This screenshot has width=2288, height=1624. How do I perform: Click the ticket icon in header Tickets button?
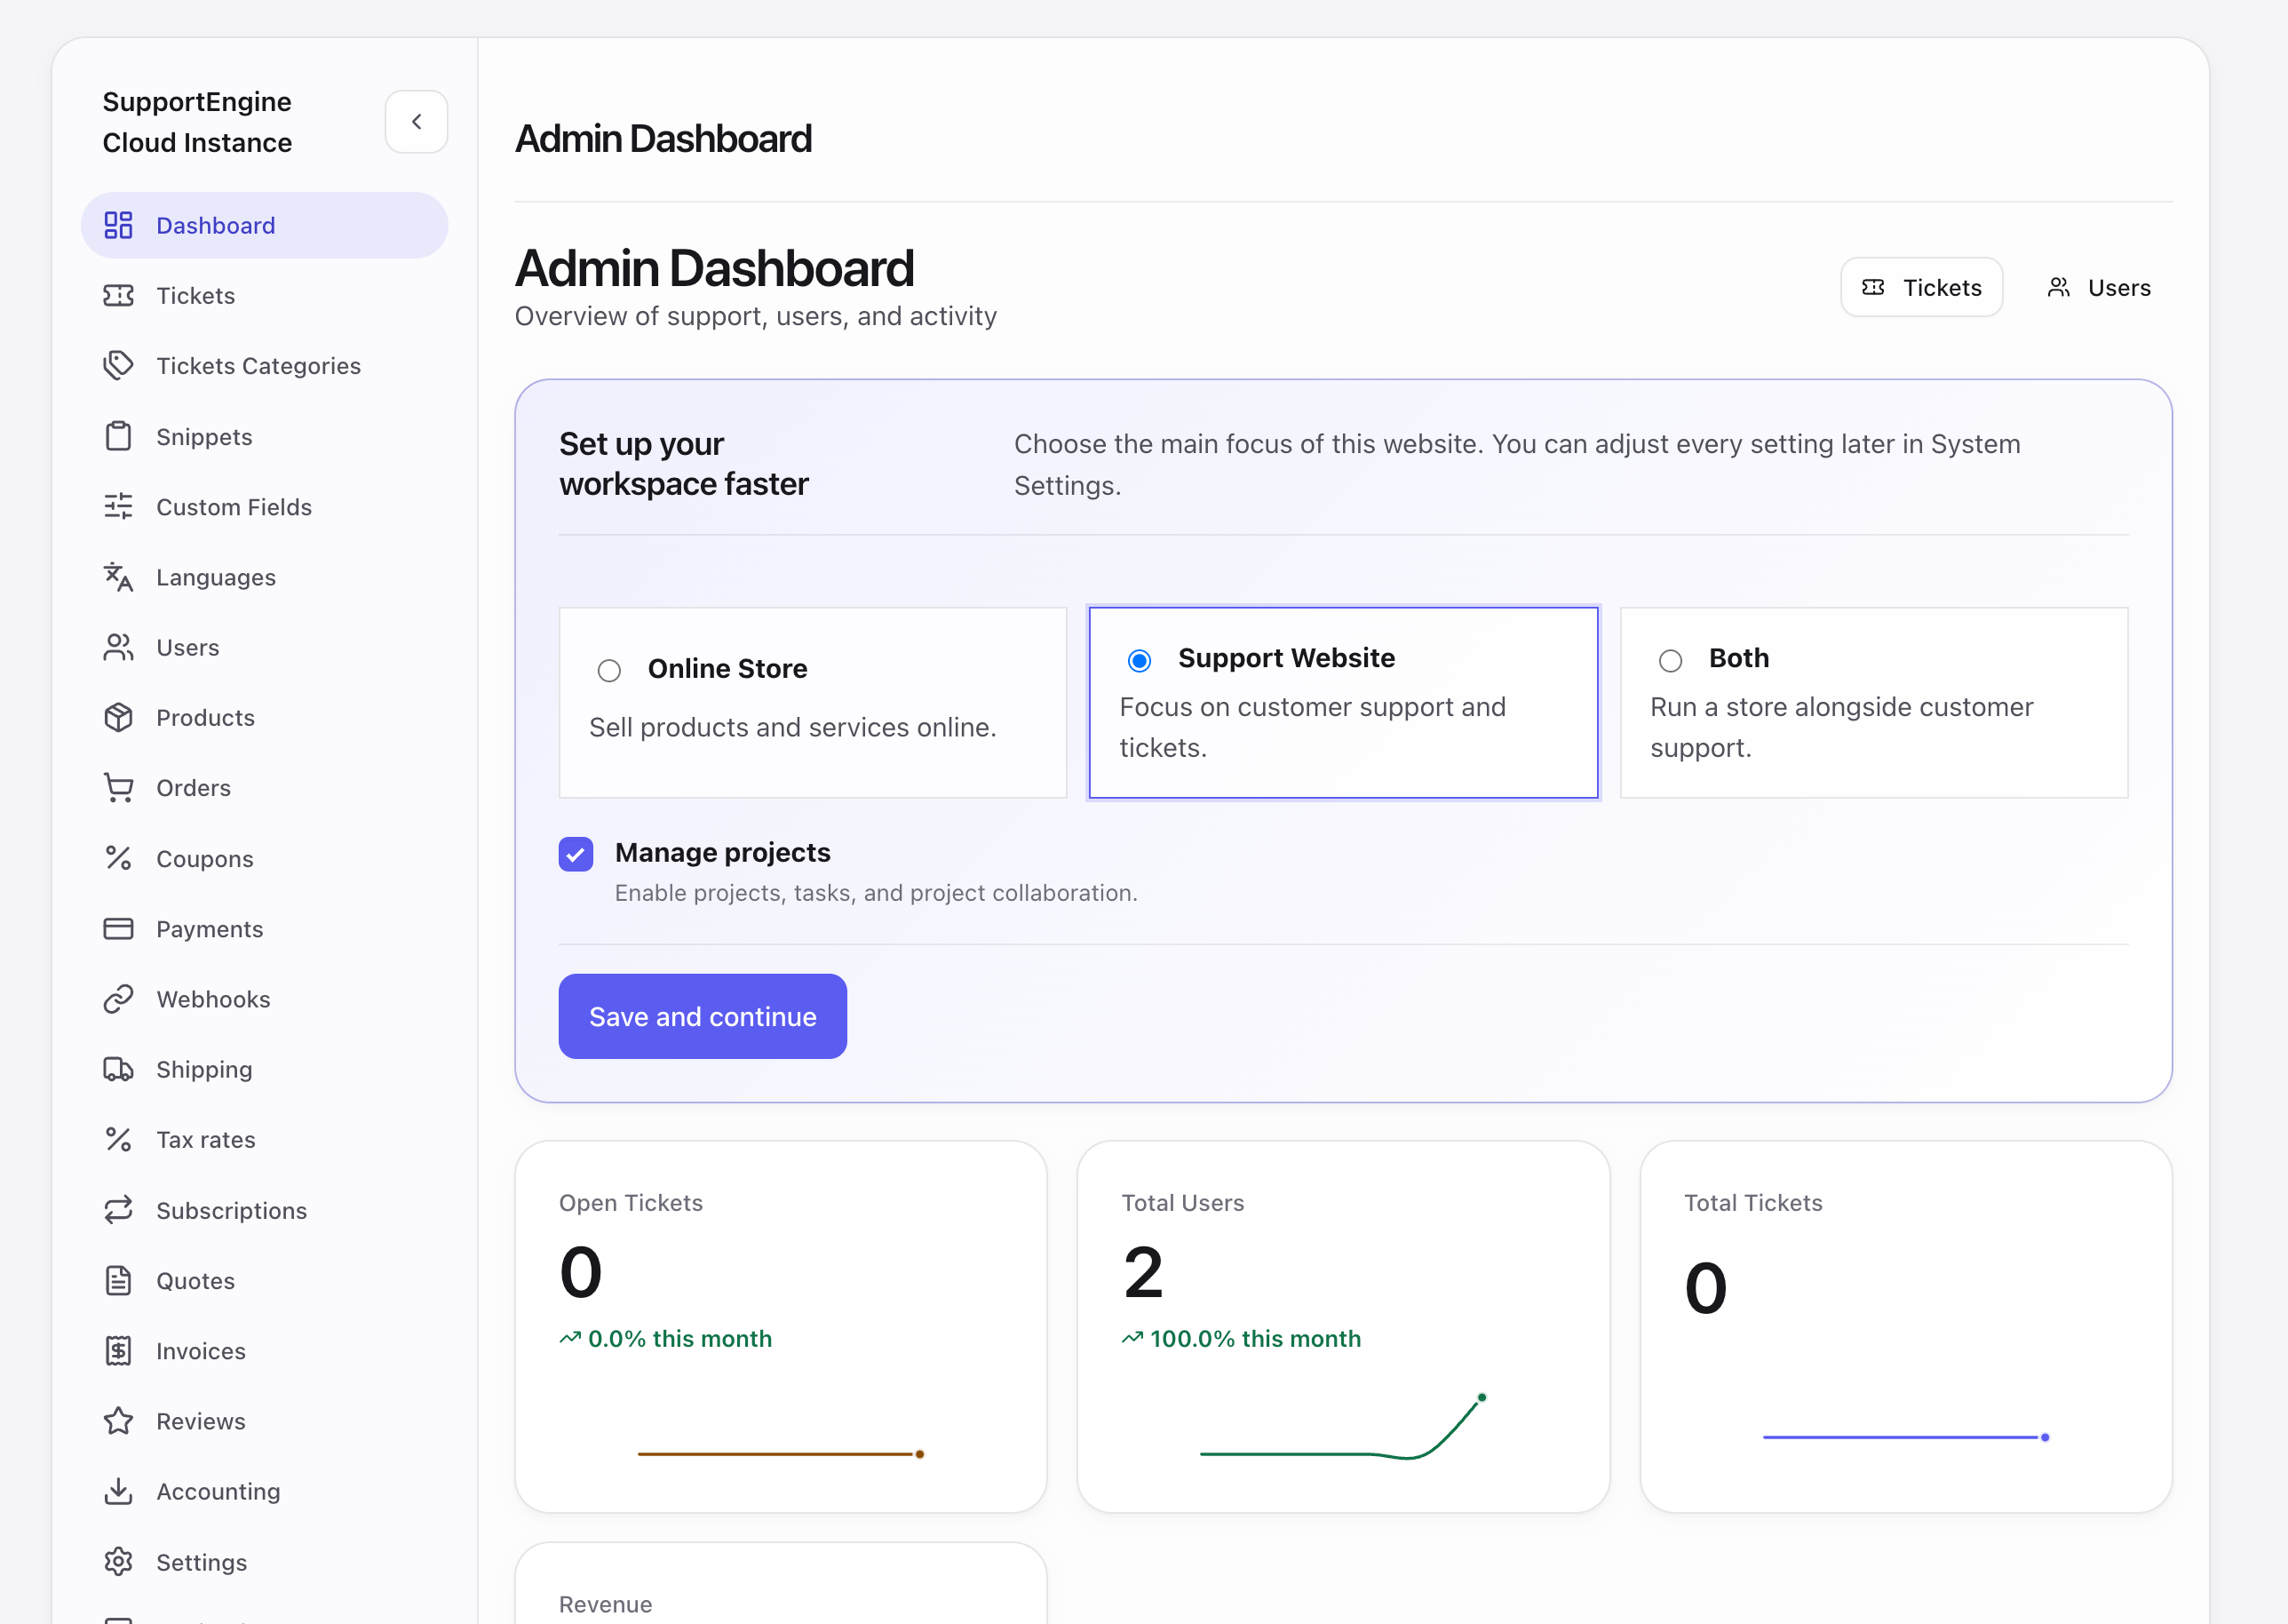click(x=1873, y=288)
